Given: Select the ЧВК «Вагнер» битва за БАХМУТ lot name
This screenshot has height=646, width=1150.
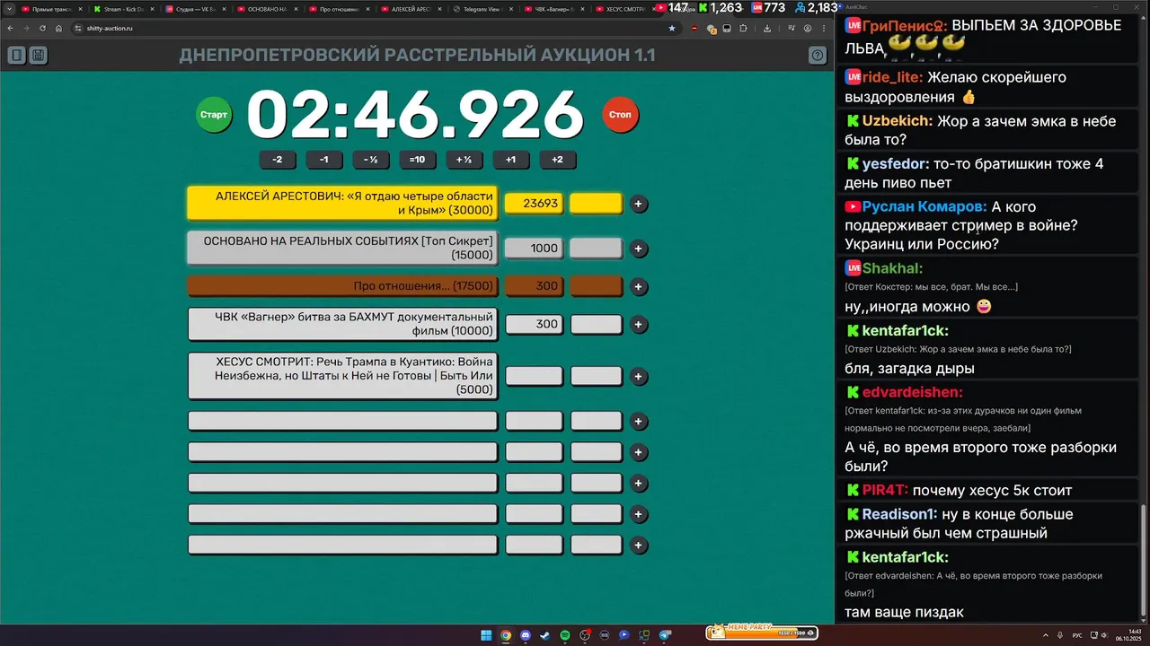Looking at the screenshot, I should [x=342, y=324].
